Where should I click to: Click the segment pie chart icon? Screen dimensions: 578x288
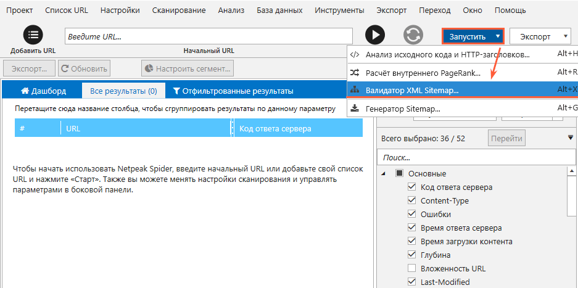click(x=148, y=68)
